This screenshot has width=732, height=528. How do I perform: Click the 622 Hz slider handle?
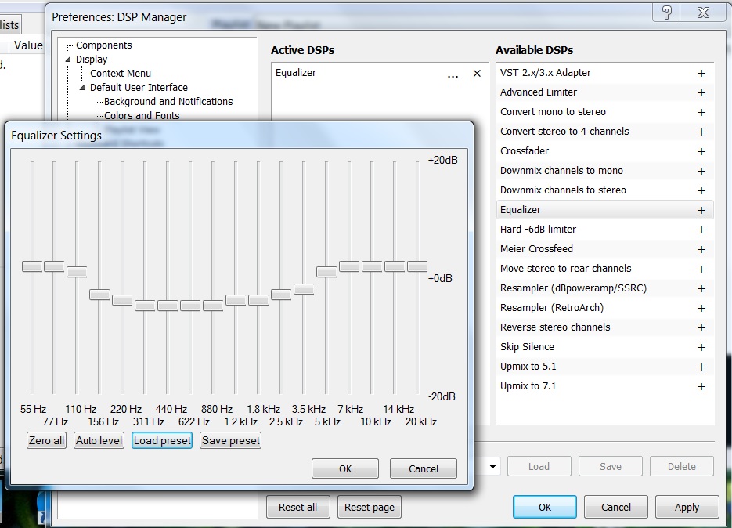tap(190, 306)
